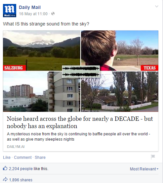This screenshot has height=183, width=163.
Task: Click the public globe privacy icon
Action: [53, 14]
